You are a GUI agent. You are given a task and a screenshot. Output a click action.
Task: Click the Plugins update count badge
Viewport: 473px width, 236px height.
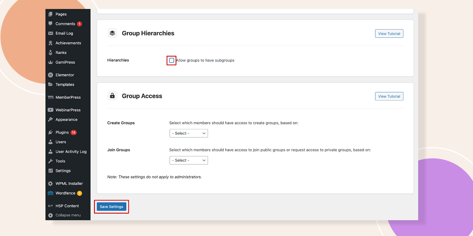point(74,132)
